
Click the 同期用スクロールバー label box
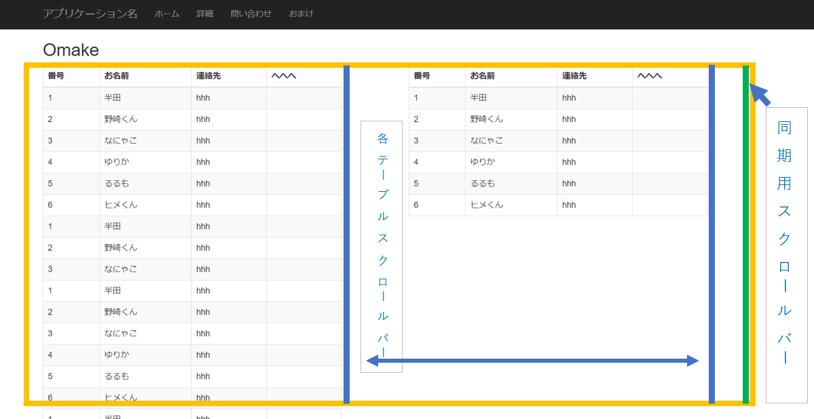click(786, 255)
